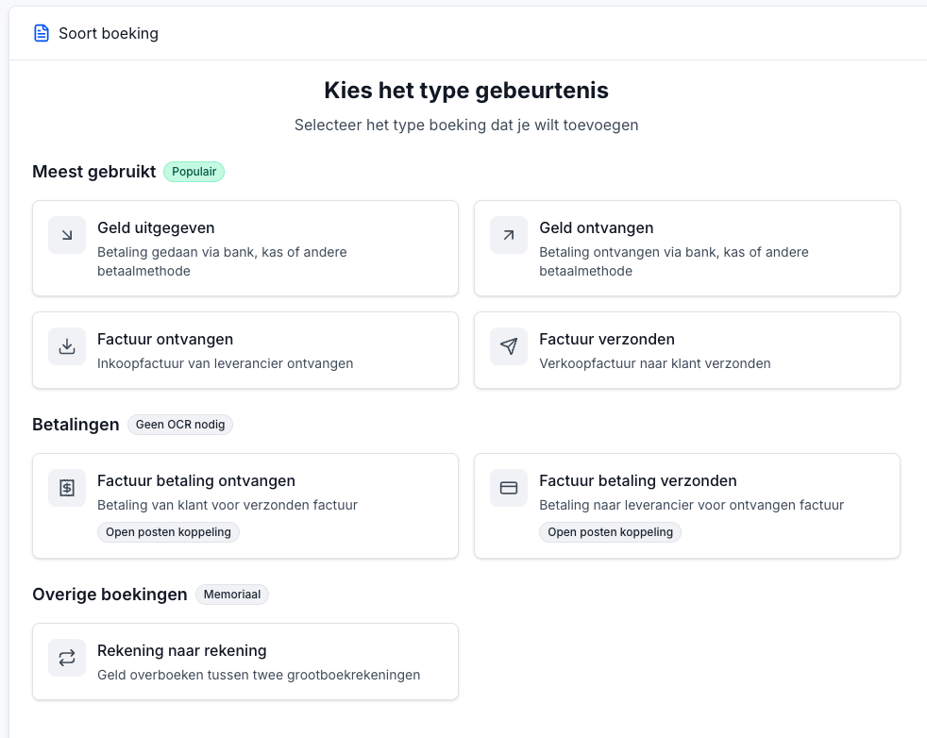Click the dollar receipt icon for Factuur betaling ontvangen
The width and height of the screenshot is (927, 738).
tap(66, 487)
